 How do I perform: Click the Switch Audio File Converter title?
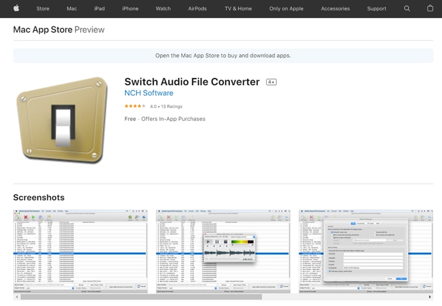tap(192, 82)
